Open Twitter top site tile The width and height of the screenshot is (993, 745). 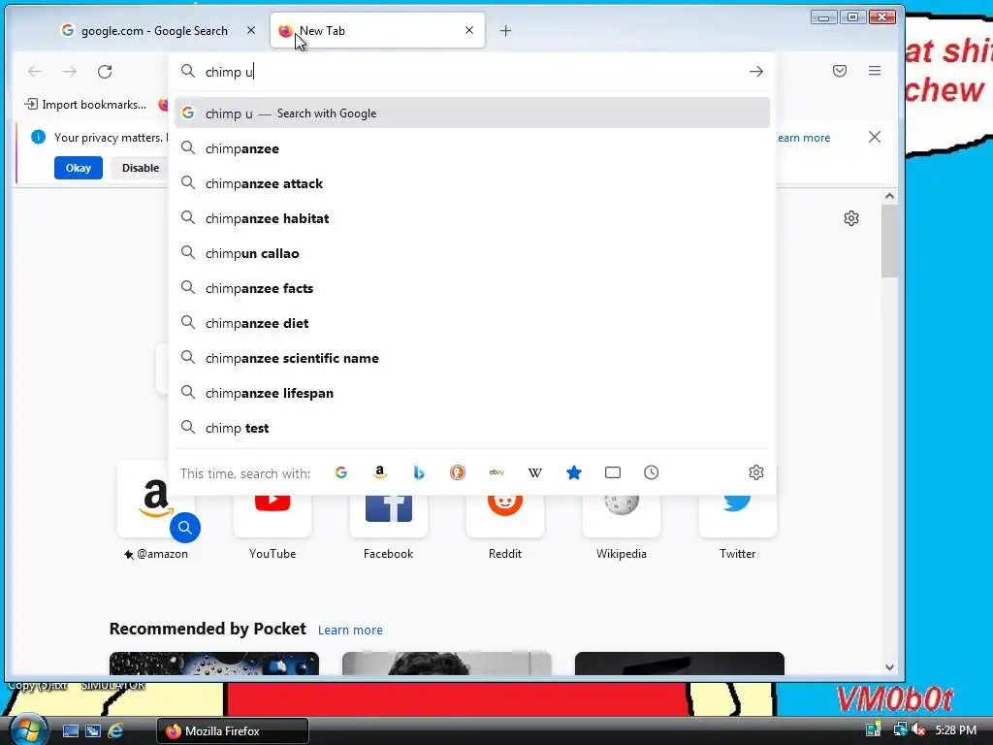[737, 516]
